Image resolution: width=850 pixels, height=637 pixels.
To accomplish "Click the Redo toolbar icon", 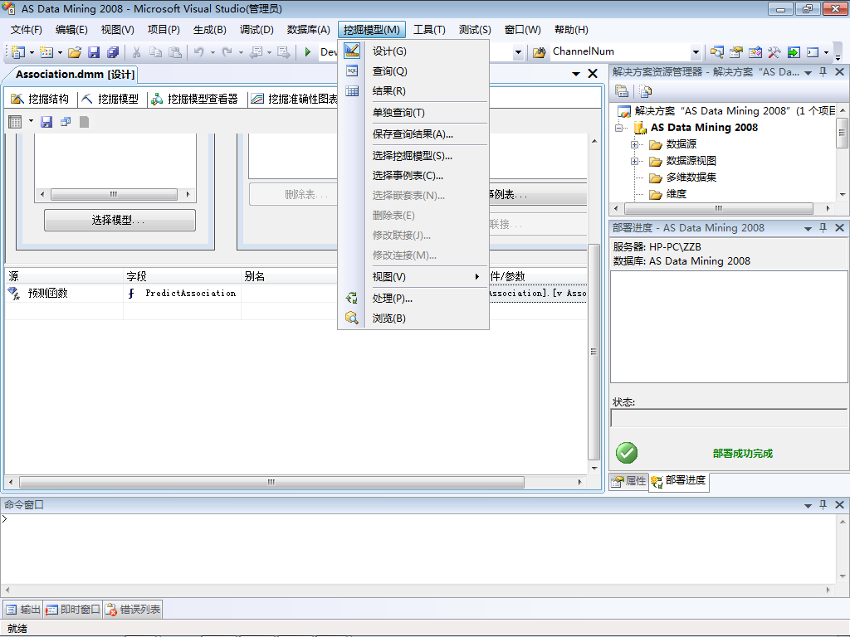I will (x=227, y=52).
